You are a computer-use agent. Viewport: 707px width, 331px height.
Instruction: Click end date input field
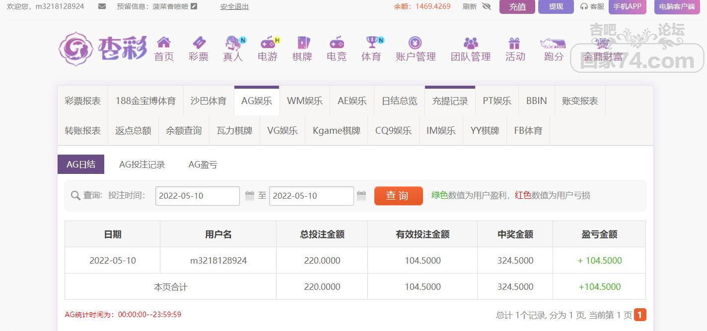click(311, 196)
